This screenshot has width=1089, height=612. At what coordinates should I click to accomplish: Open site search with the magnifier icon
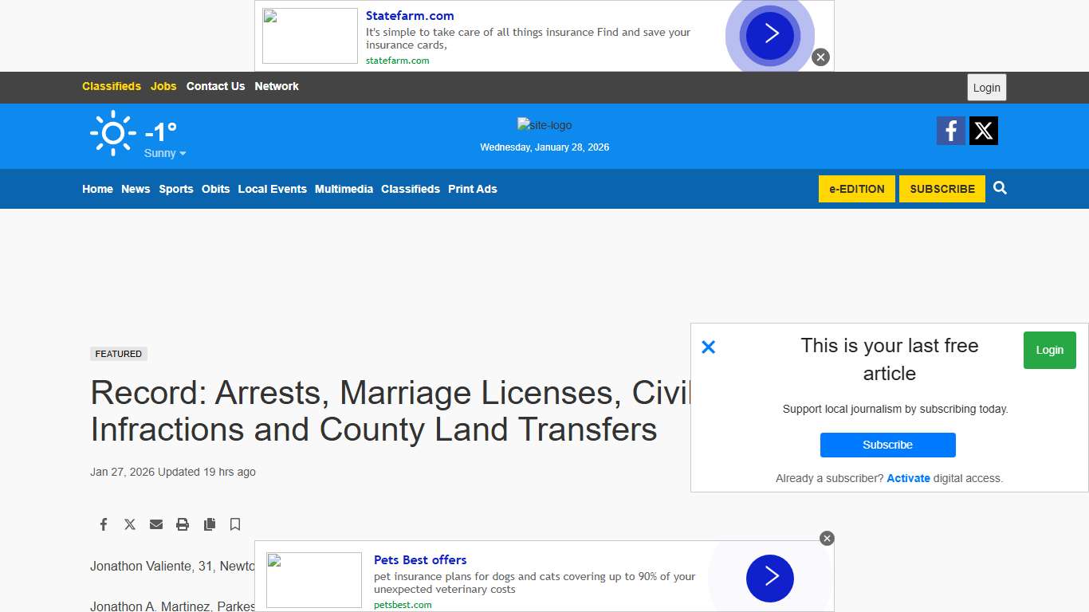1000,188
